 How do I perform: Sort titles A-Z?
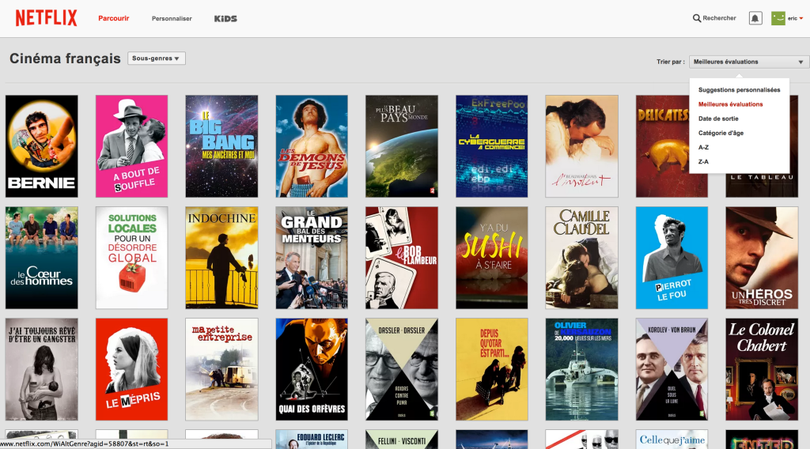[x=703, y=148]
